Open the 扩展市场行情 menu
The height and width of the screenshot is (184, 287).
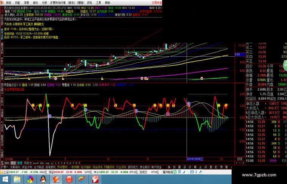tap(58, 3)
